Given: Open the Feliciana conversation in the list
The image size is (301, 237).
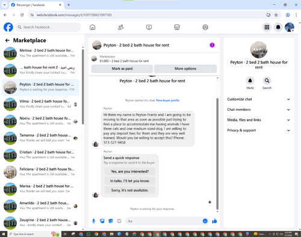Looking at the screenshot, I should pos(40,172).
